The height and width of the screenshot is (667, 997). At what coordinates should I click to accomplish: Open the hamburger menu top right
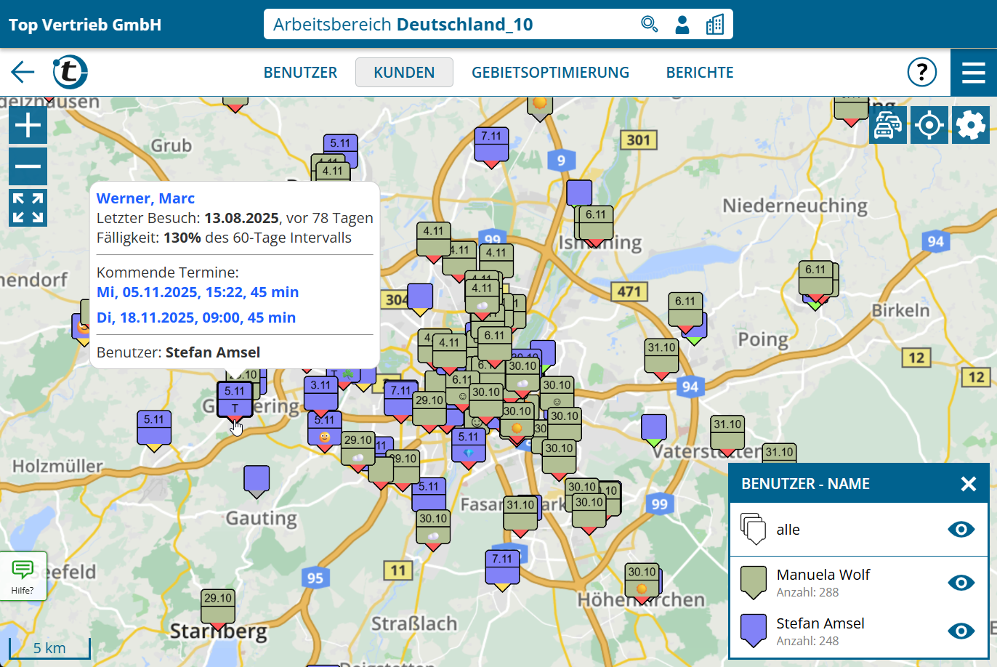coord(973,72)
